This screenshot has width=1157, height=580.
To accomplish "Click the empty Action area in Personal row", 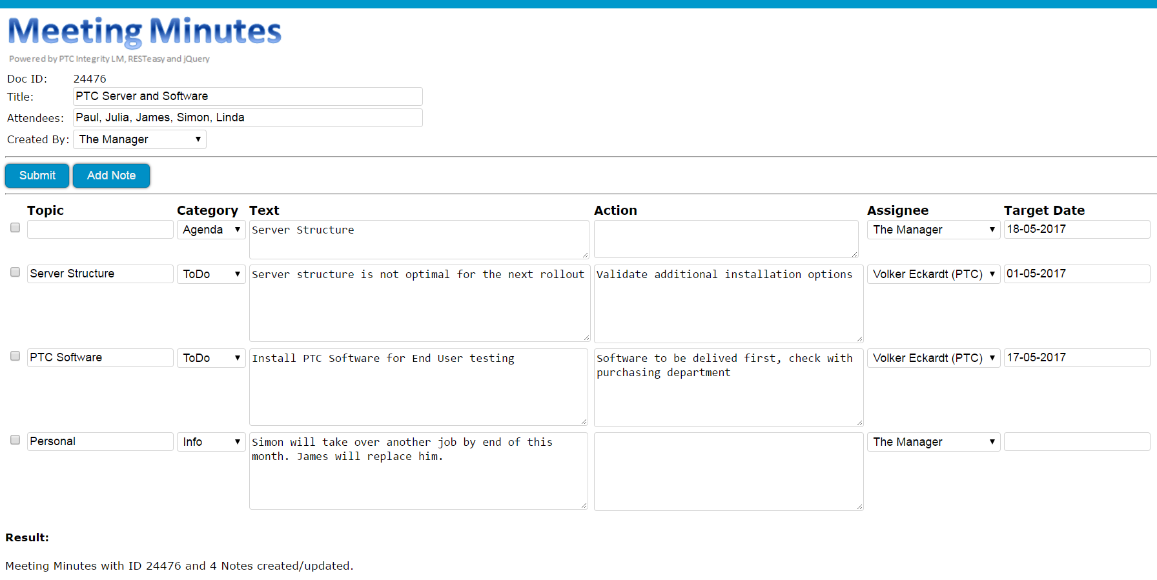I will [x=729, y=472].
